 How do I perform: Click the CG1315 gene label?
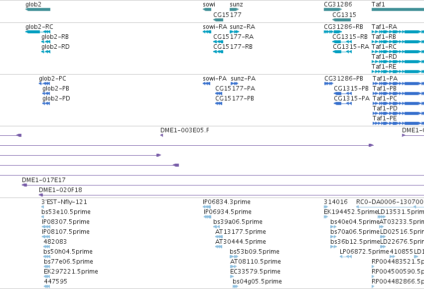[x=344, y=15]
